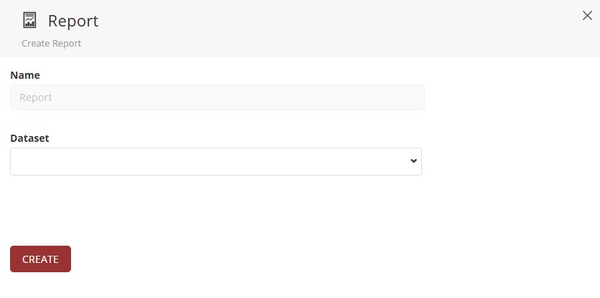Expand the dataset selection list
Image resolution: width=600 pixels, height=298 pixels.
(215, 161)
